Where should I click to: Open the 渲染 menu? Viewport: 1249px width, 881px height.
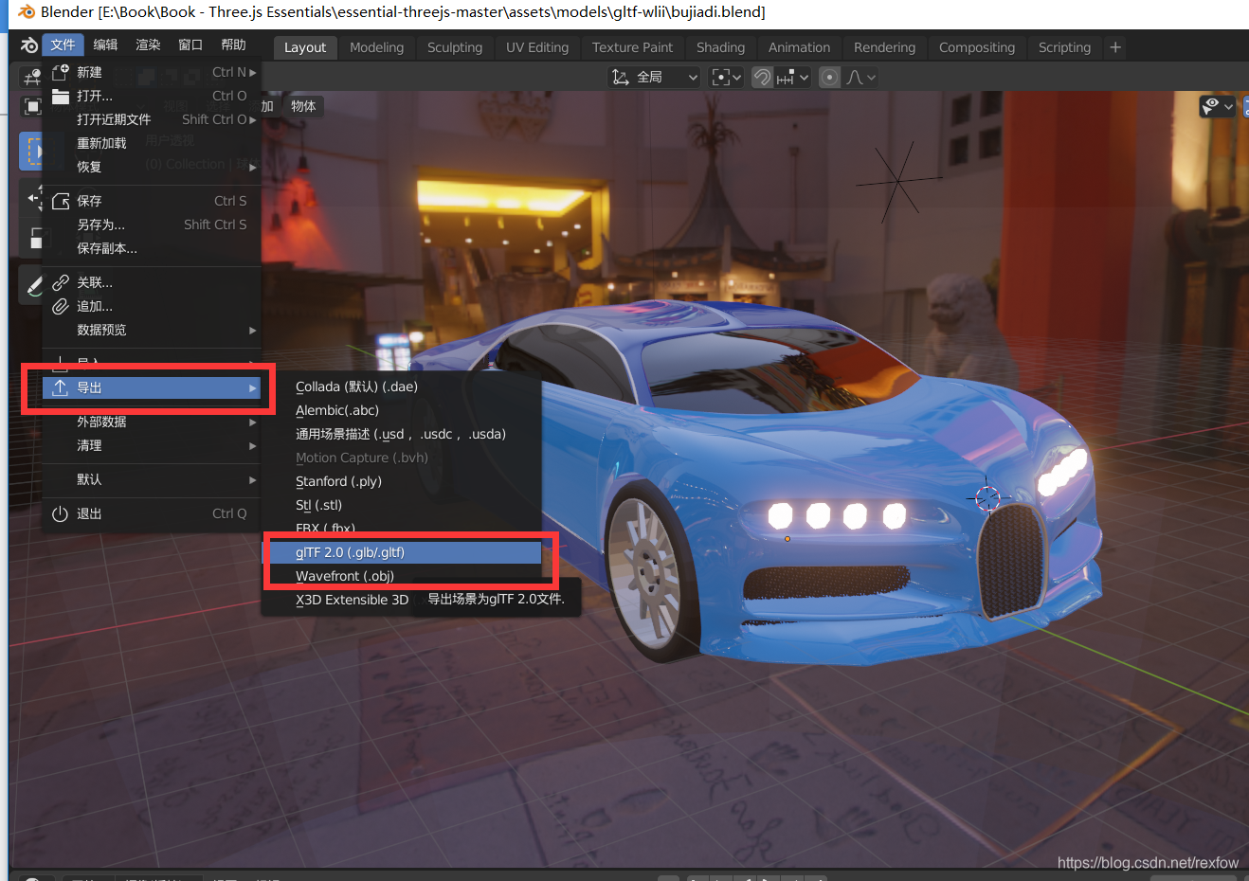point(148,45)
